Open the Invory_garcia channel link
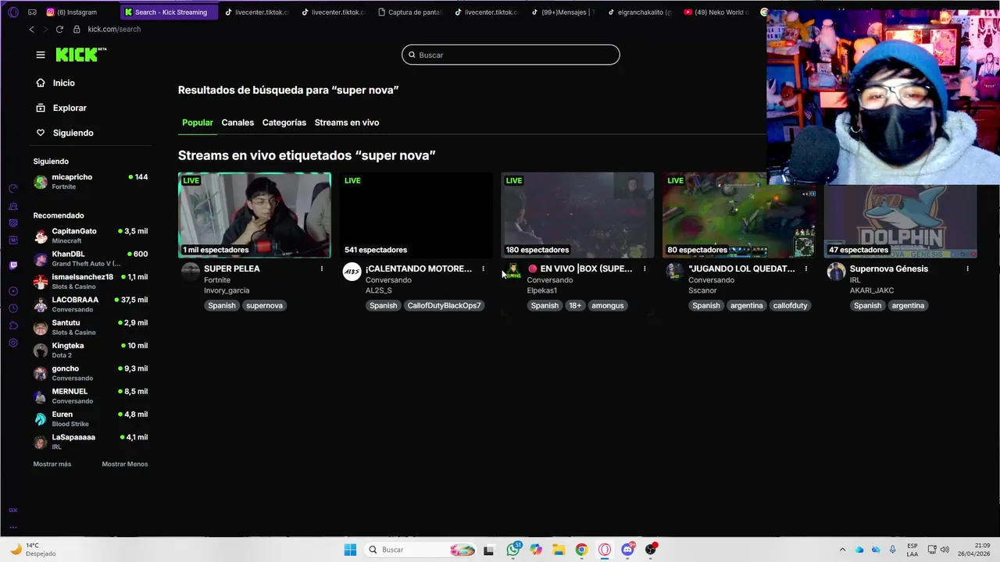Image resolution: width=1000 pixels, height=562 pixels. coord(227,290)
